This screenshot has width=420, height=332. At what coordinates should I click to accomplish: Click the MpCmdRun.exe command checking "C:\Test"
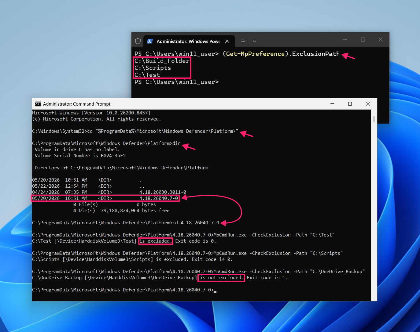[x=274, y=235]
